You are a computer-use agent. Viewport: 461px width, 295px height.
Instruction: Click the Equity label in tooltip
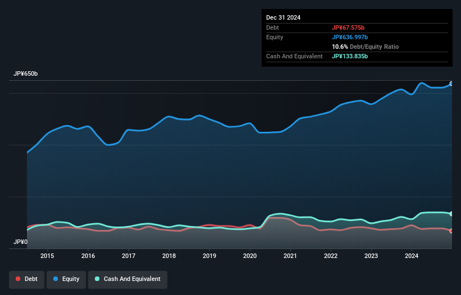pos(275,37)
